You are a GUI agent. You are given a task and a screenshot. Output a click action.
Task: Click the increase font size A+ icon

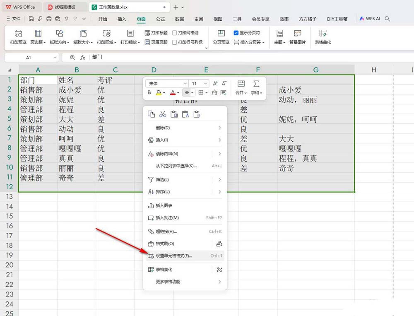215,84
